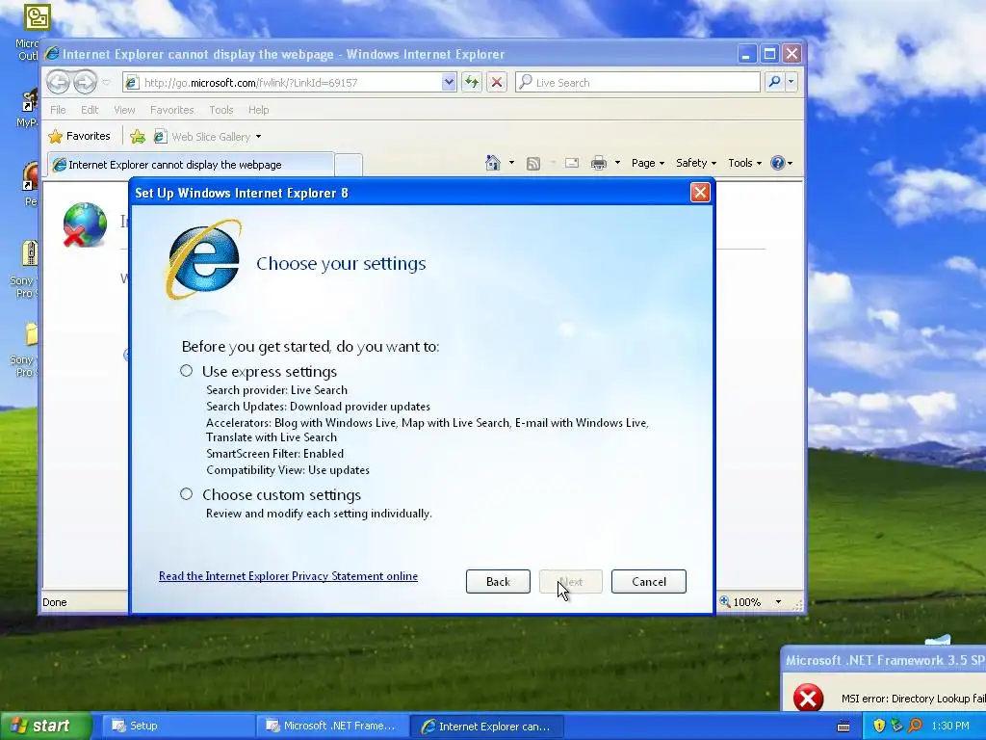Open the Edit menu
The image size is (986, 740).
(x=90, y=110)
